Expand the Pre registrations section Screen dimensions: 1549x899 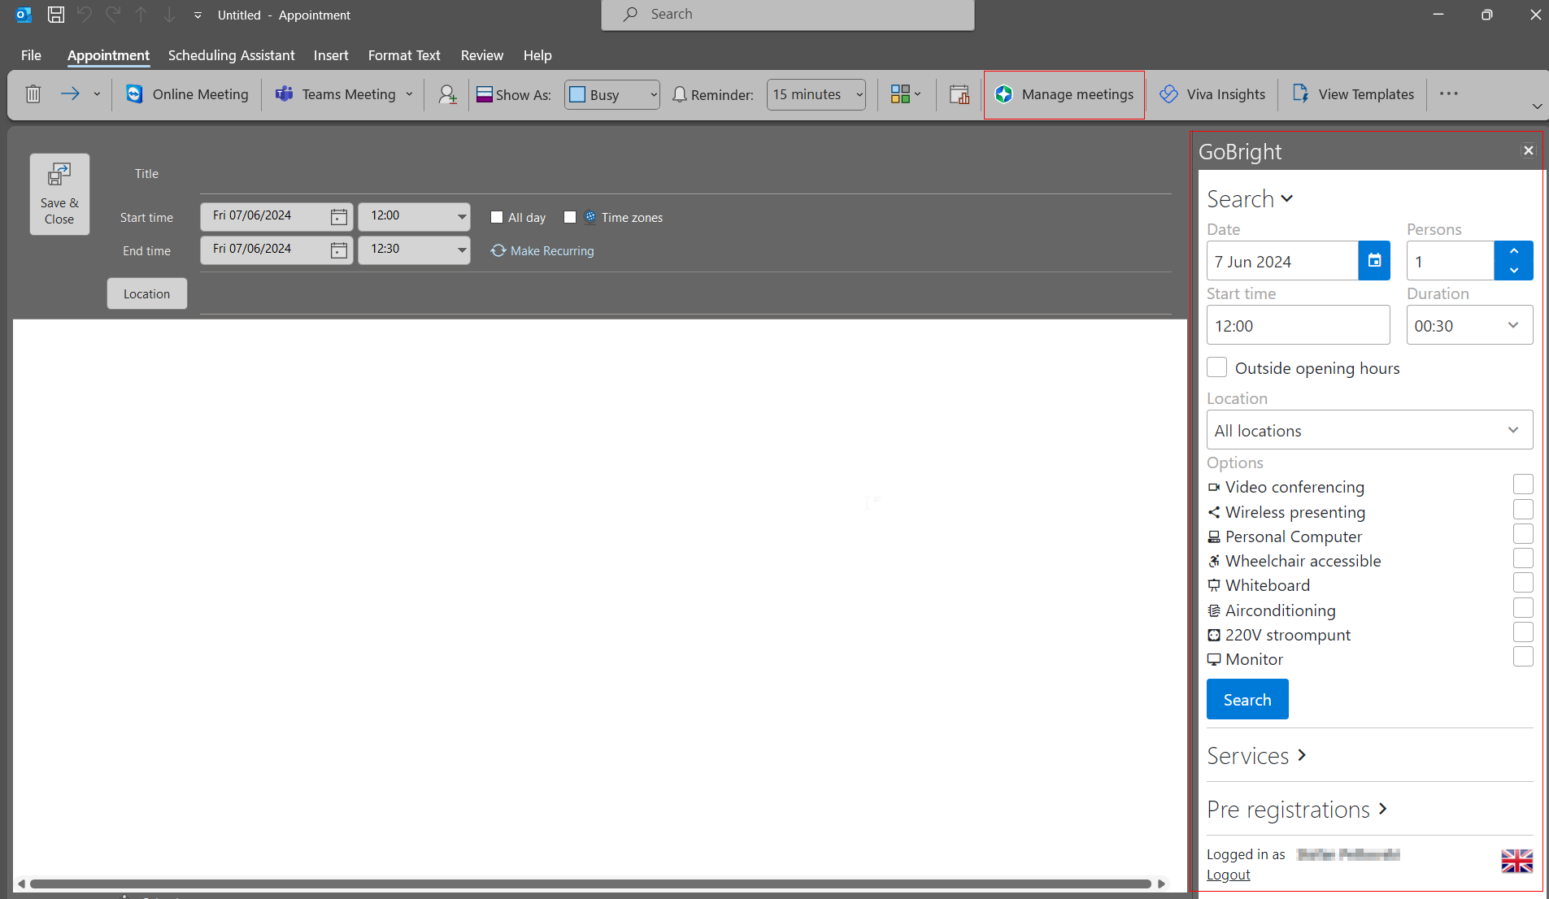(1297, 810)
